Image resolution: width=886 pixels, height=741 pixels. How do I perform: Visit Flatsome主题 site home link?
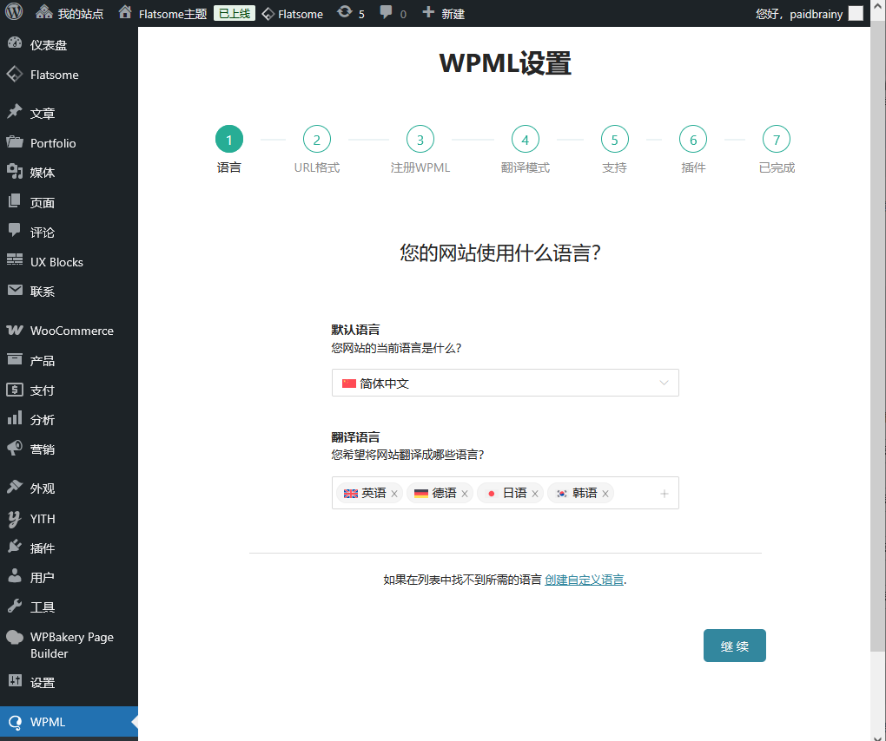(x=162, y=14)
